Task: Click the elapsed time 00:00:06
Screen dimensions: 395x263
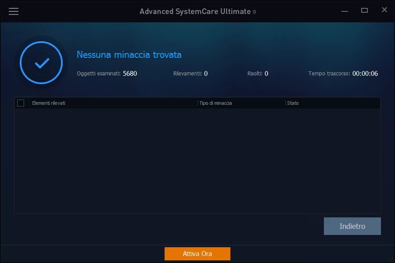Action: click(x=365, y=74)
